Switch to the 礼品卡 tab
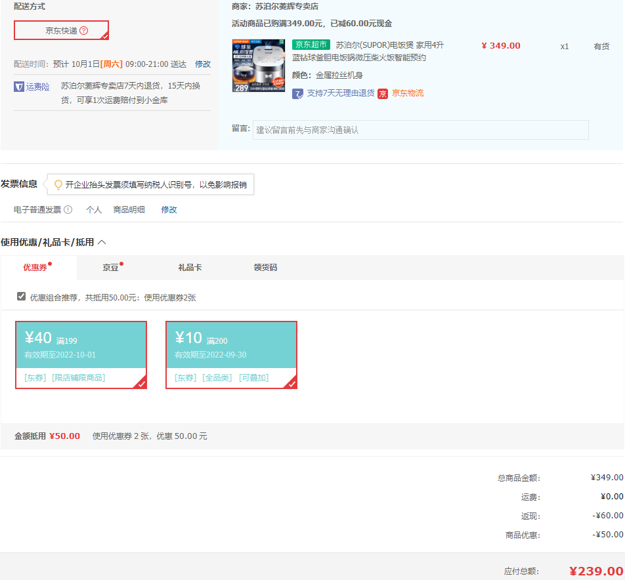 [x=190, y=268]
